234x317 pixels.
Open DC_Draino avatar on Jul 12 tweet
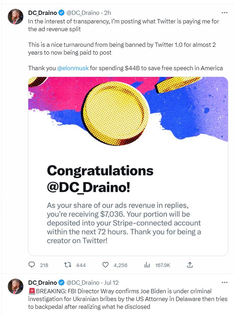pyautogui.click(x=15, y=286)
